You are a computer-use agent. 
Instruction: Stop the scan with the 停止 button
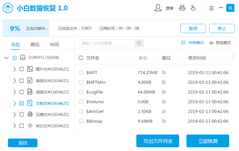[222, 28]
